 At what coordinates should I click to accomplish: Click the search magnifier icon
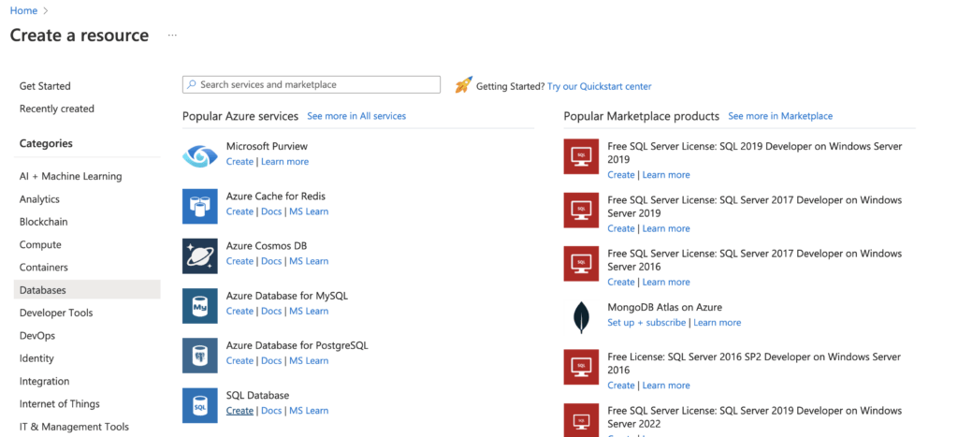192,84
